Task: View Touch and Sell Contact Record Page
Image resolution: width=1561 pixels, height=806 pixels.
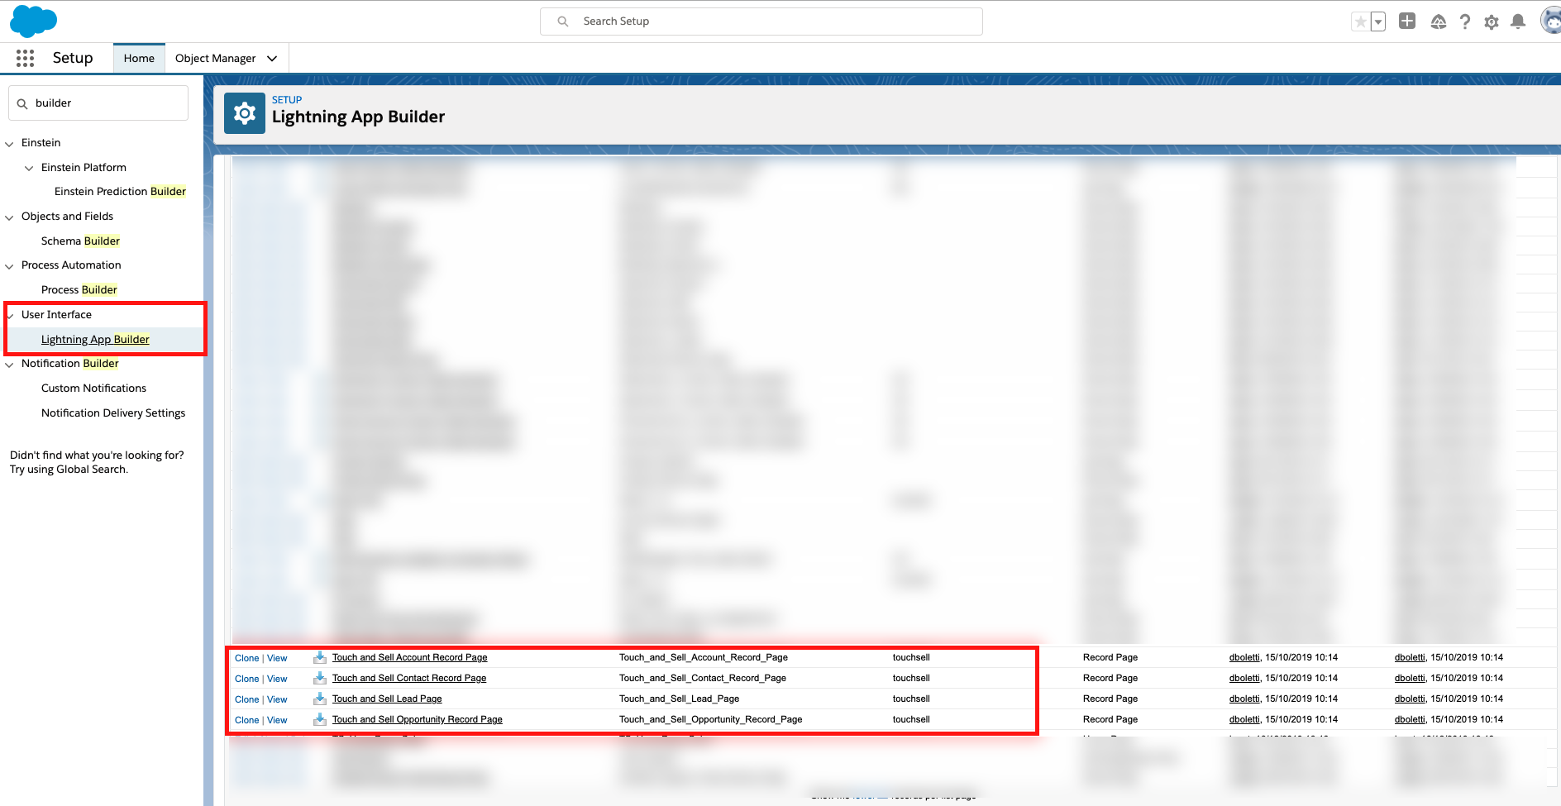Action: click(x=277, y=680)
